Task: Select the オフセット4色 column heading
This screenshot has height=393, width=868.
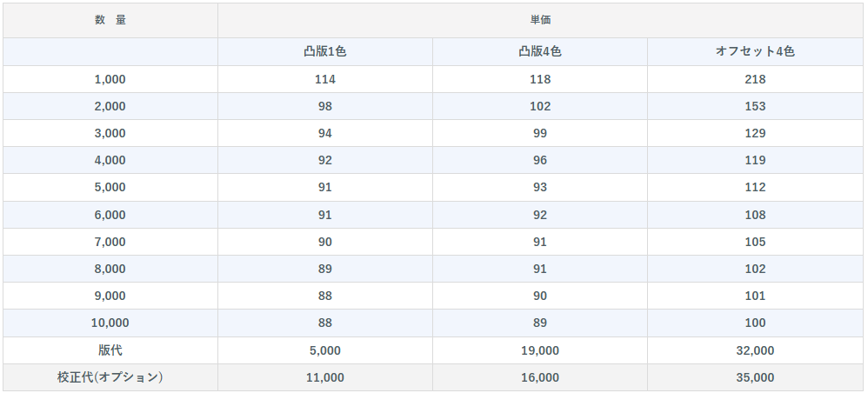Action: (755, 52)
